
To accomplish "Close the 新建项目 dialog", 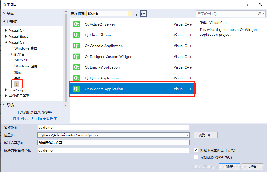I will pyautogui.click(x=260, y=4).
